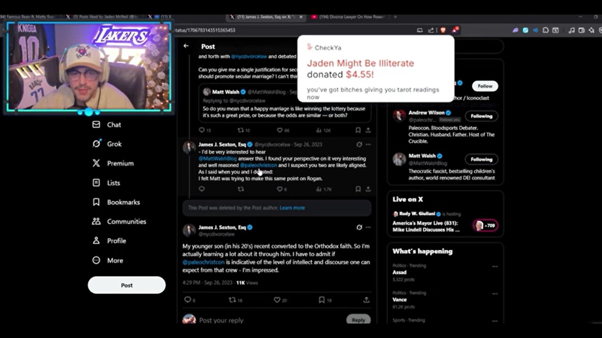Close the James J. Sexton browser tab
The height and width of the screenshot is (338, 602).
pos(301,17)
